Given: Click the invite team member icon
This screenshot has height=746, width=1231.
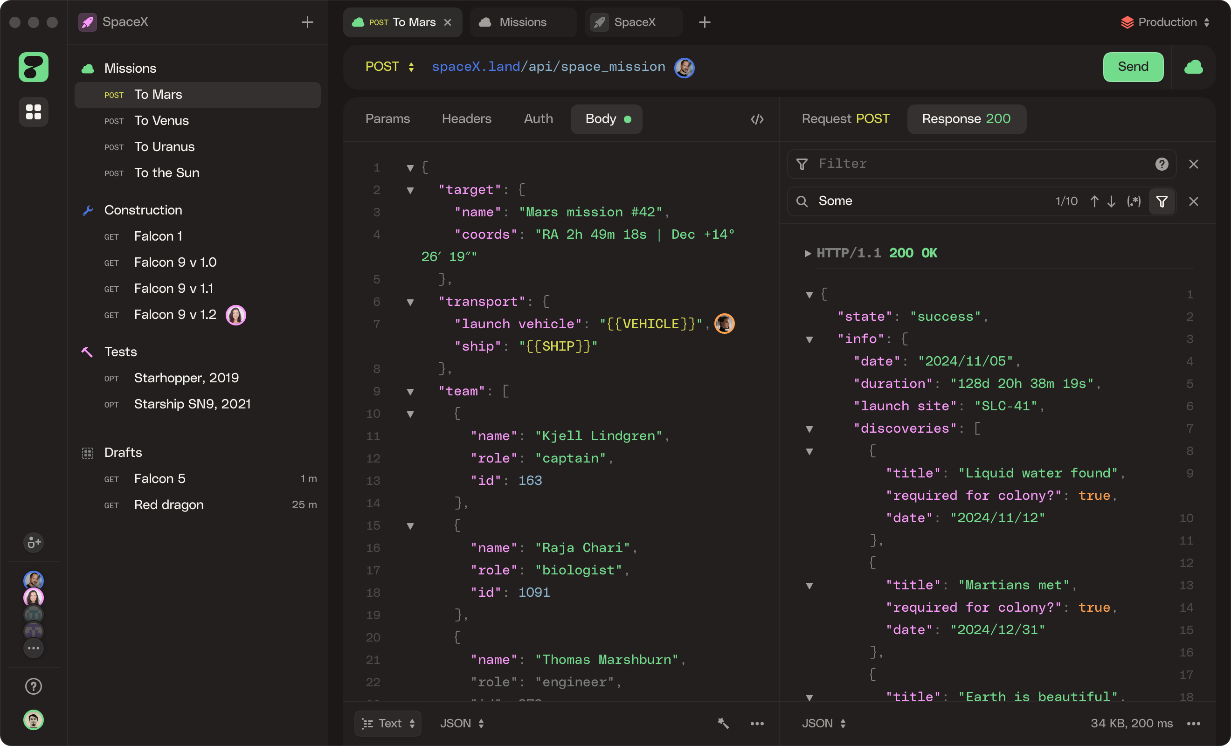Looking at the screenshot, I should coord(34,542).
